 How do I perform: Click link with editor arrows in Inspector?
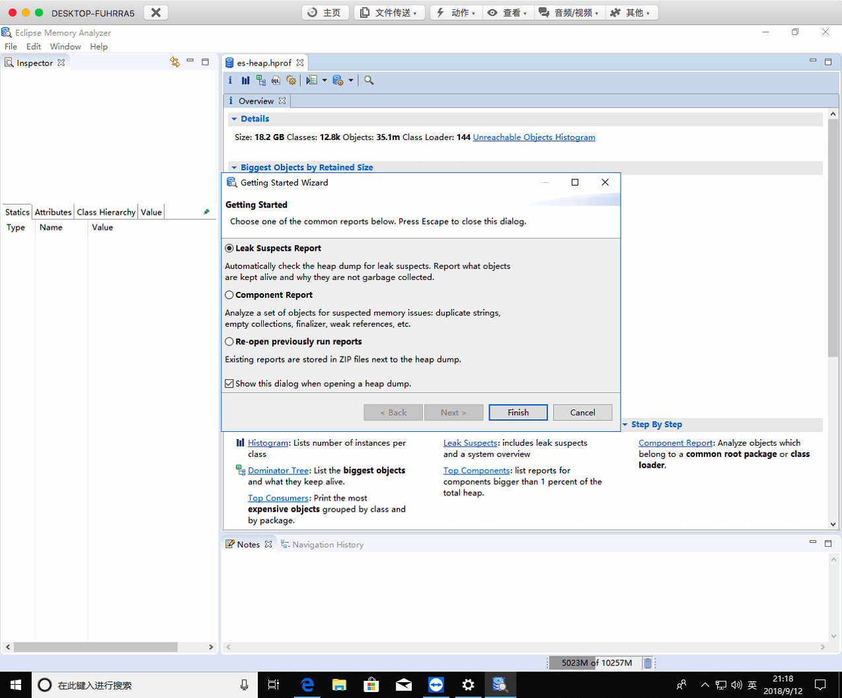click(175, 62)
